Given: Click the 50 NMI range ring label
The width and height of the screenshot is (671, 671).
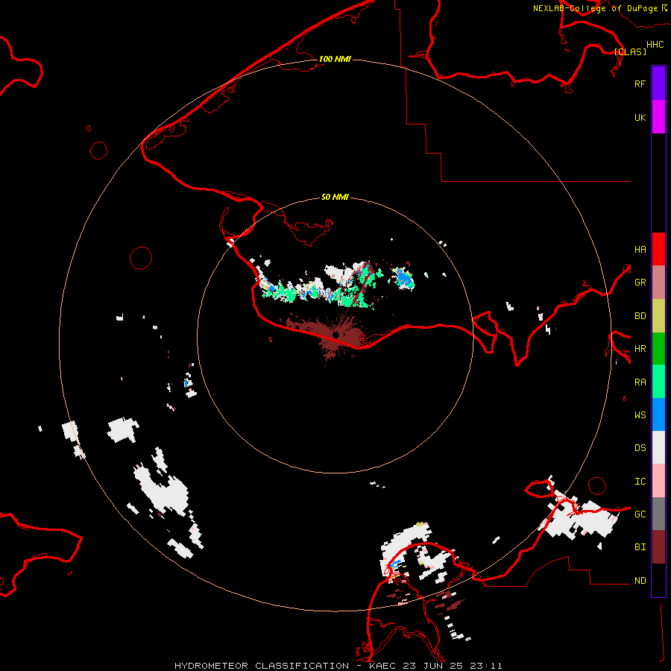Looking at the screenshot, I should pos(335,197).
